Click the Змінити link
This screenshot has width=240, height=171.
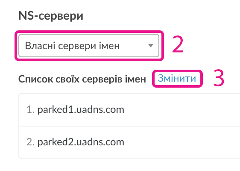(x=177, y=78)
